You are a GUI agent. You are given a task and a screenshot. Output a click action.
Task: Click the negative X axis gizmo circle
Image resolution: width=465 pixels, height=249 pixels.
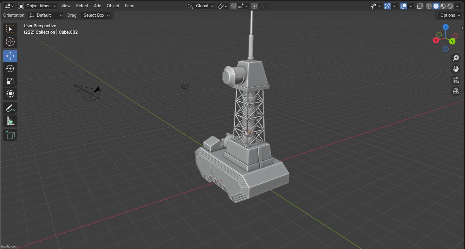(x=455, y=36)
